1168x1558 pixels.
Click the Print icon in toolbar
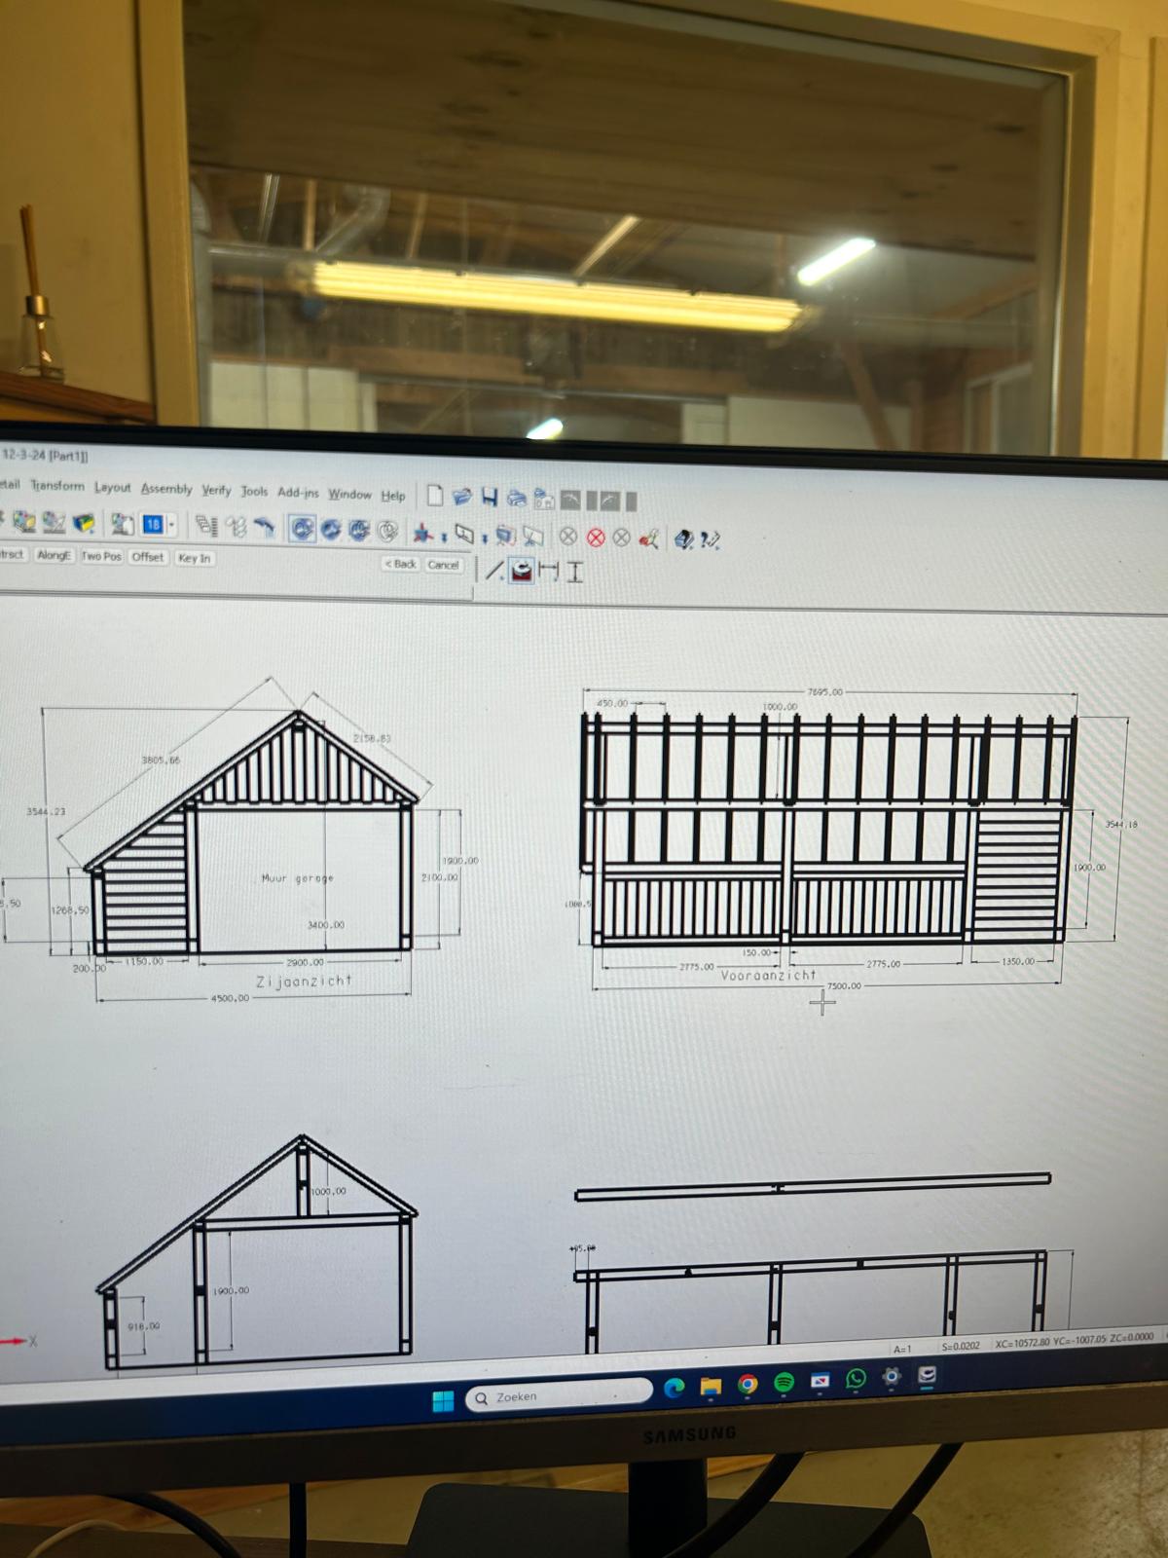[517, 499]
